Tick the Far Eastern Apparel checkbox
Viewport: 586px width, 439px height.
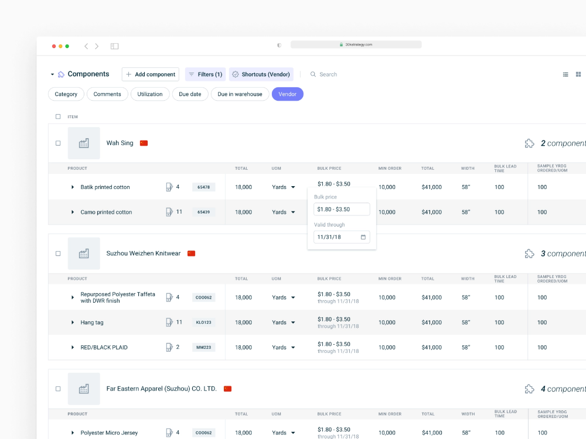click(58, 389)
